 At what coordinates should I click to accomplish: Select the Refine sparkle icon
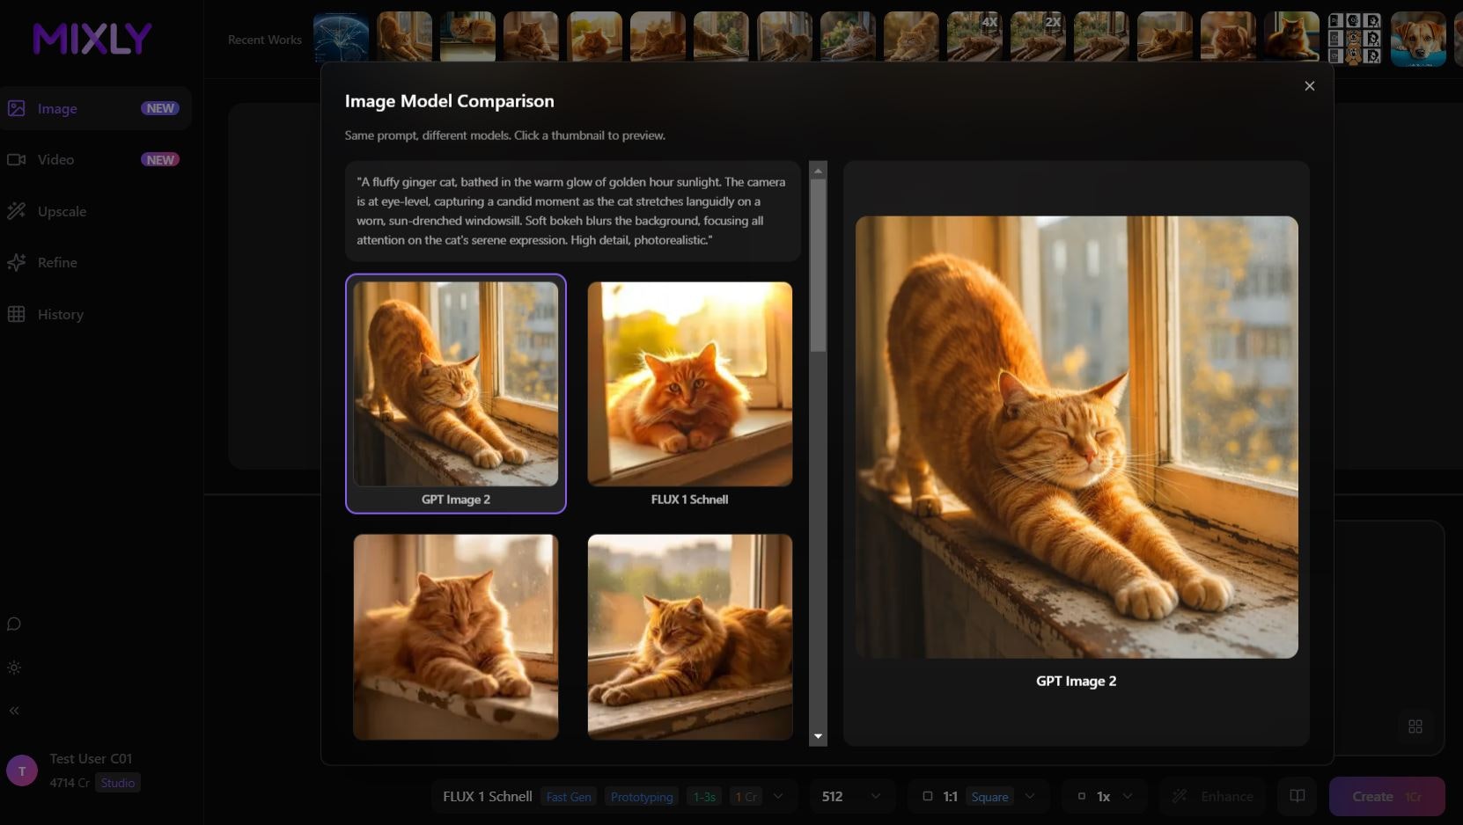16,262
